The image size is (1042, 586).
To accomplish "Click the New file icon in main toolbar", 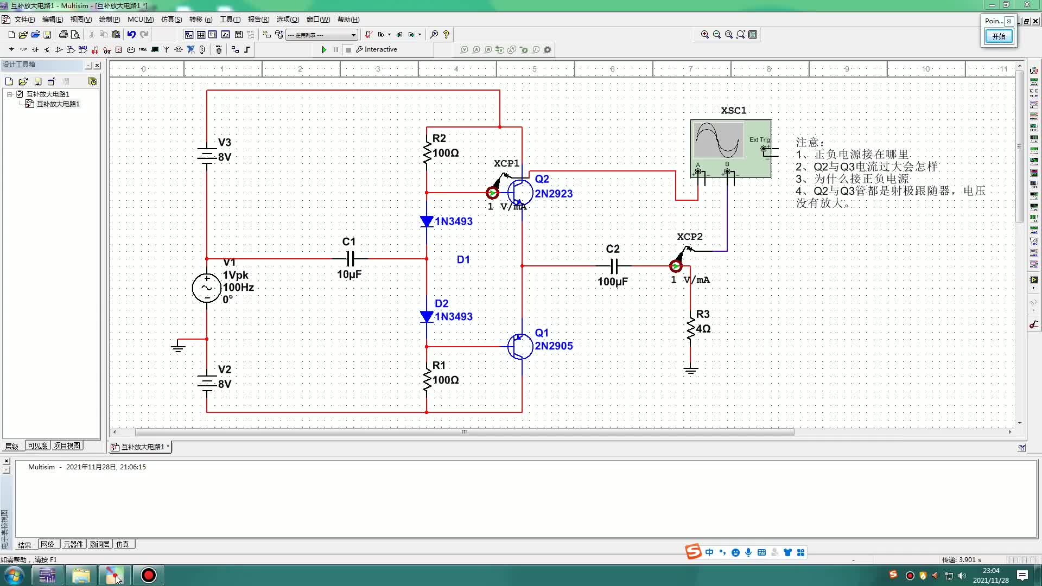I will [x=11, y=34].
